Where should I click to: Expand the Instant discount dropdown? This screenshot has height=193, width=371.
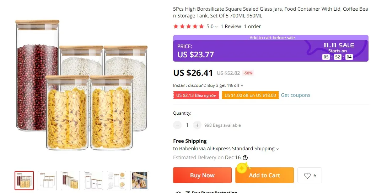(242, 85)
